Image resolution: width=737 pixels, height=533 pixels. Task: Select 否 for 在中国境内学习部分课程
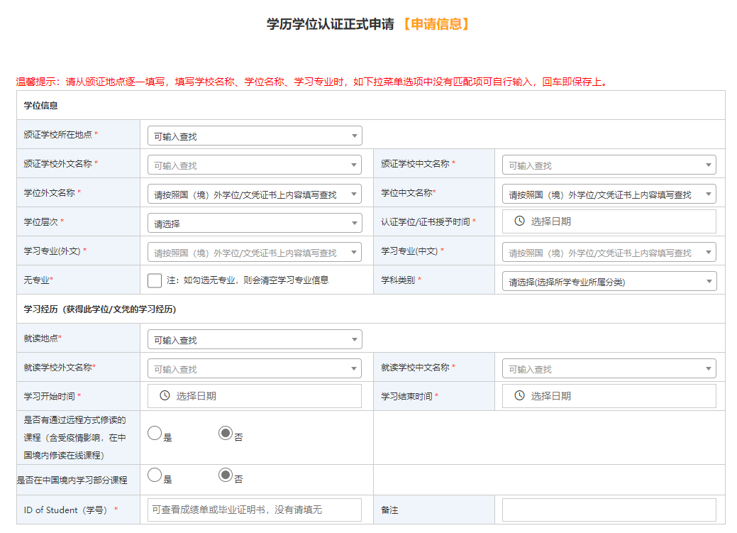pyautogui.click(x=226, y=475)
